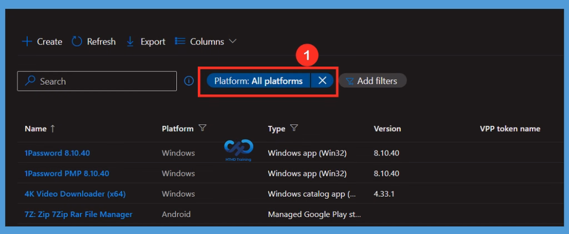Click the Add filters button

pyautogui.click(x=373, y=81)
